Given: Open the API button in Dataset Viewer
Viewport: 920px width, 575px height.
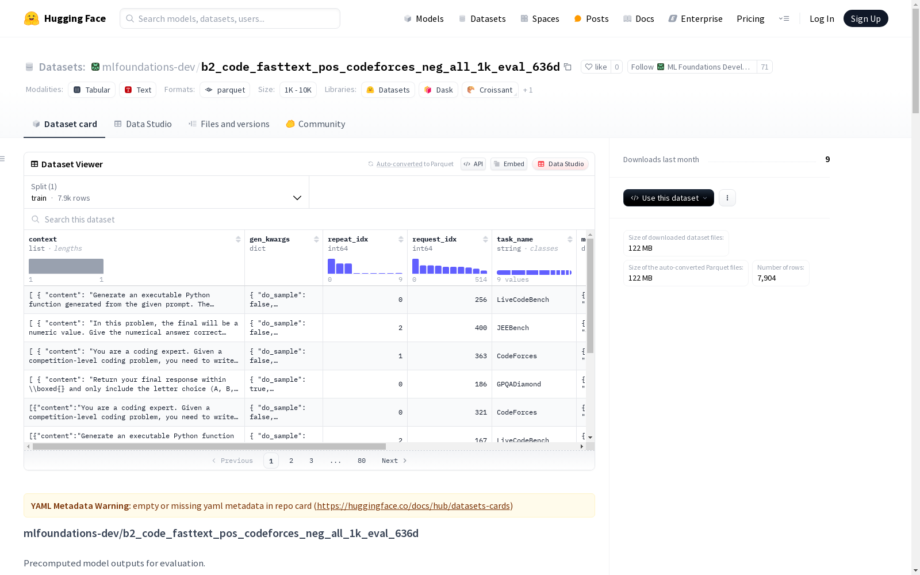Looking at the screenshot, I should 473,164.
